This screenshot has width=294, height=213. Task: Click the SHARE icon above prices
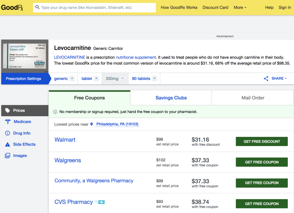(x=266, y=78)
